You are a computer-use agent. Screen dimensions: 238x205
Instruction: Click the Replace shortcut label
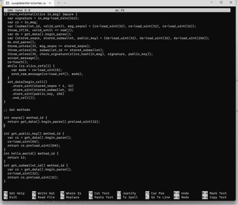click(73, 197)
